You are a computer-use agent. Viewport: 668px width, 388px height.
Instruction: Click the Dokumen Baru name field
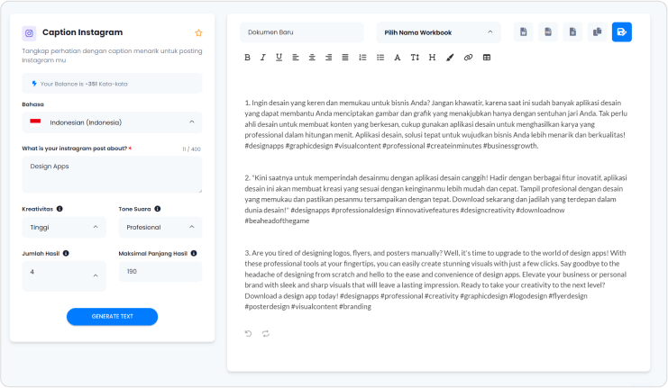coord(301,32)
